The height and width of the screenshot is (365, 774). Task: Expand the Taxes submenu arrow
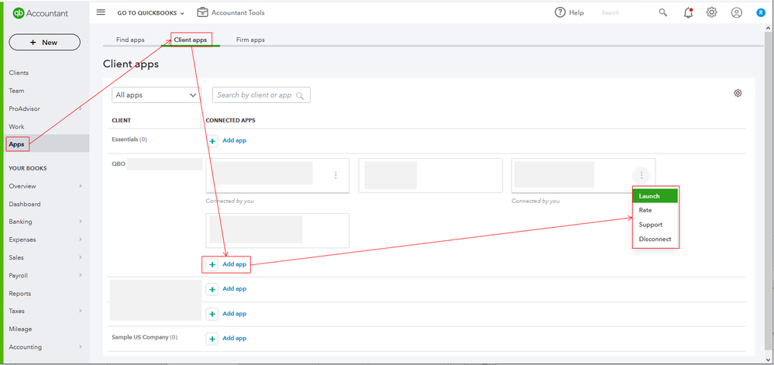pos(80,312)
